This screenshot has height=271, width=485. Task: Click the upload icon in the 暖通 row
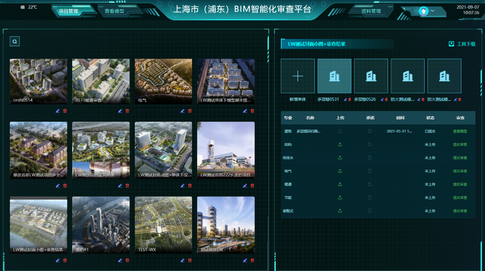340,184
